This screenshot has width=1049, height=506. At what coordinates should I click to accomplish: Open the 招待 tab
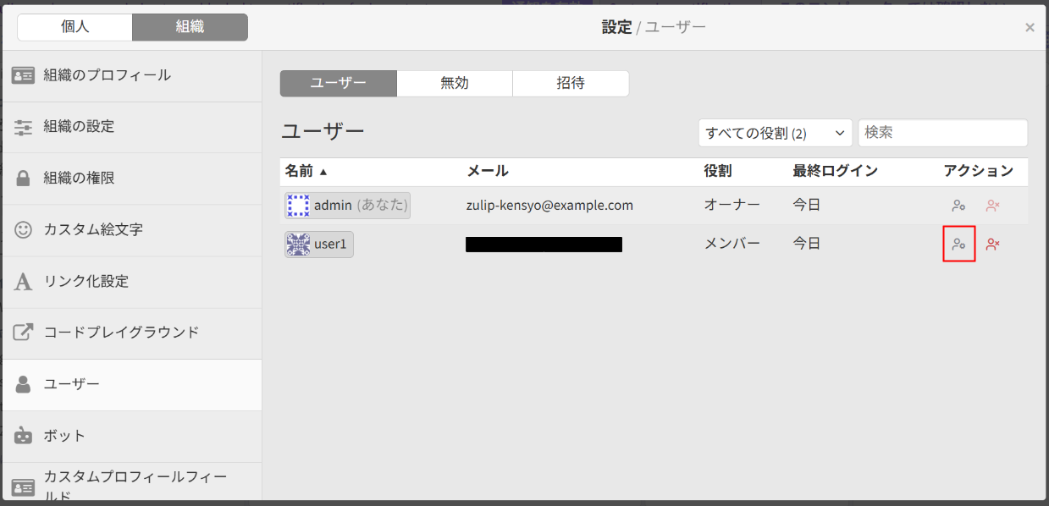point(570,83)
